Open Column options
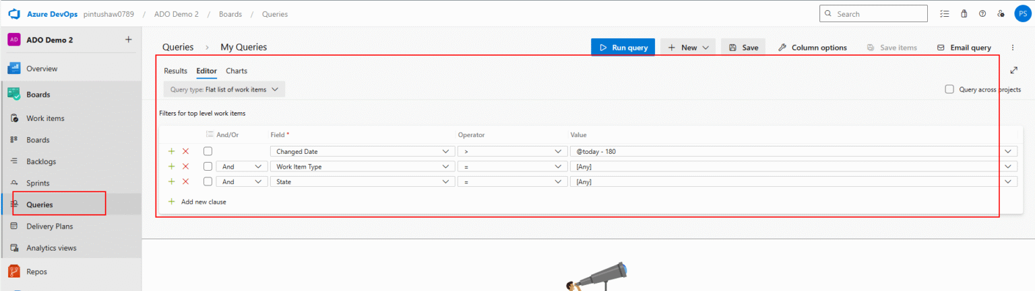The image size is (1035, 291). pos(812,48)
